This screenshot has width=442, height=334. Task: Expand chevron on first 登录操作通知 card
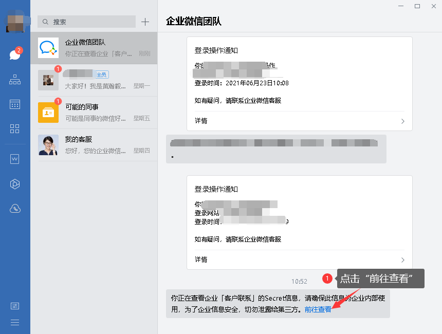[402, 121]
